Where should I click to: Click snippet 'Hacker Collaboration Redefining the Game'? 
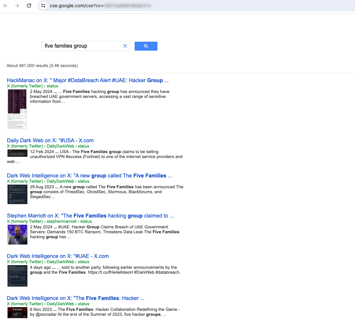105,312
